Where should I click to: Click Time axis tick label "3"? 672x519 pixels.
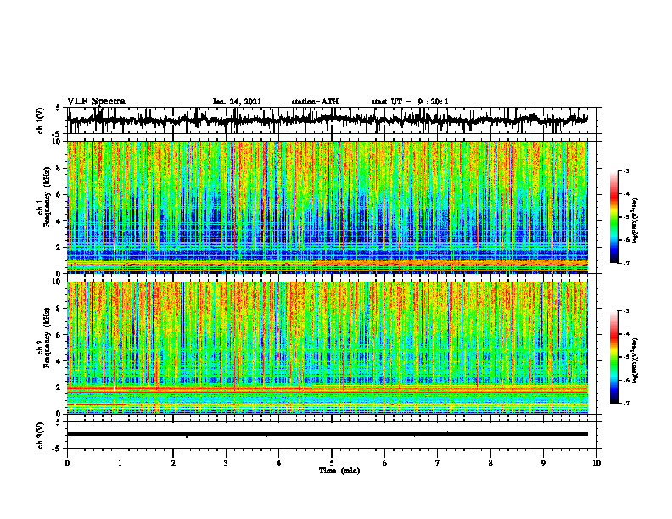click(226, 463)
